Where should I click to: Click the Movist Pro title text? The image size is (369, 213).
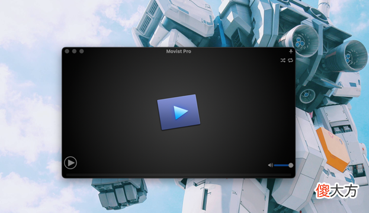click(179, 51)
